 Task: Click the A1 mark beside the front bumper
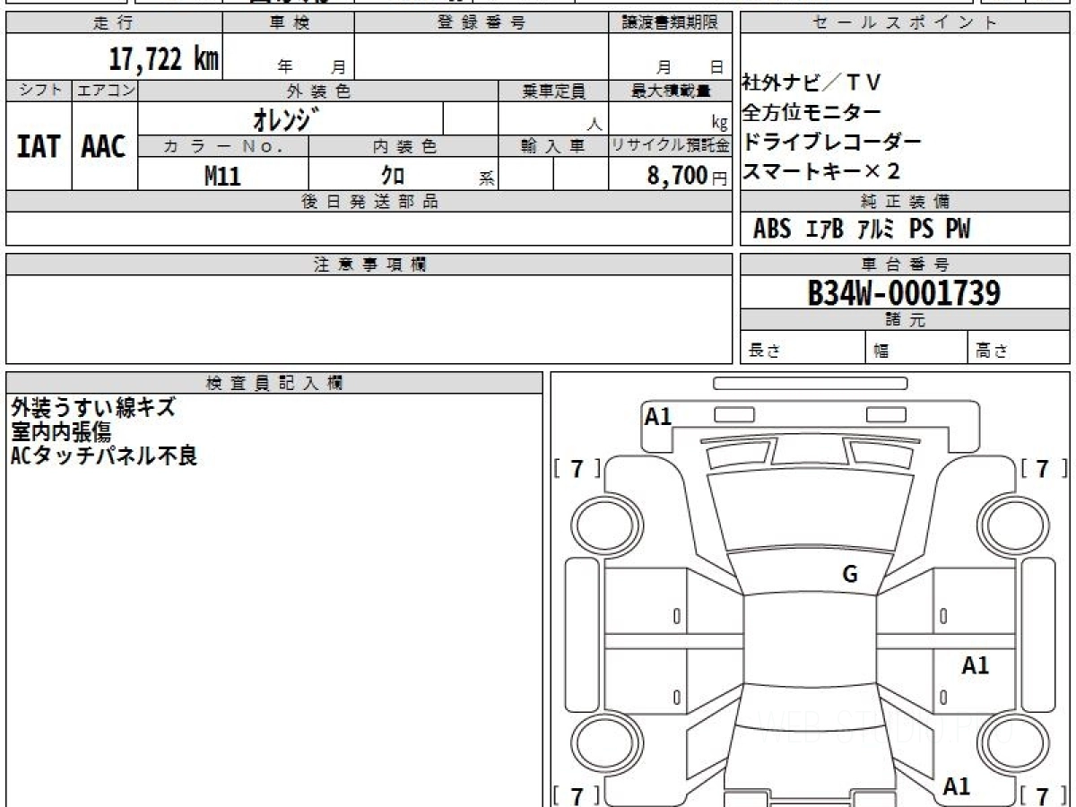click(658, 416)
